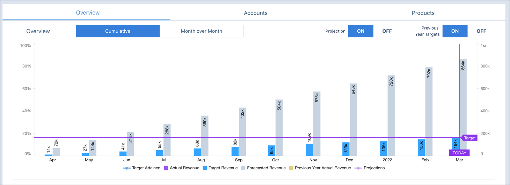Toggle Actual Revenue legend entry

(x=182, y=168)
